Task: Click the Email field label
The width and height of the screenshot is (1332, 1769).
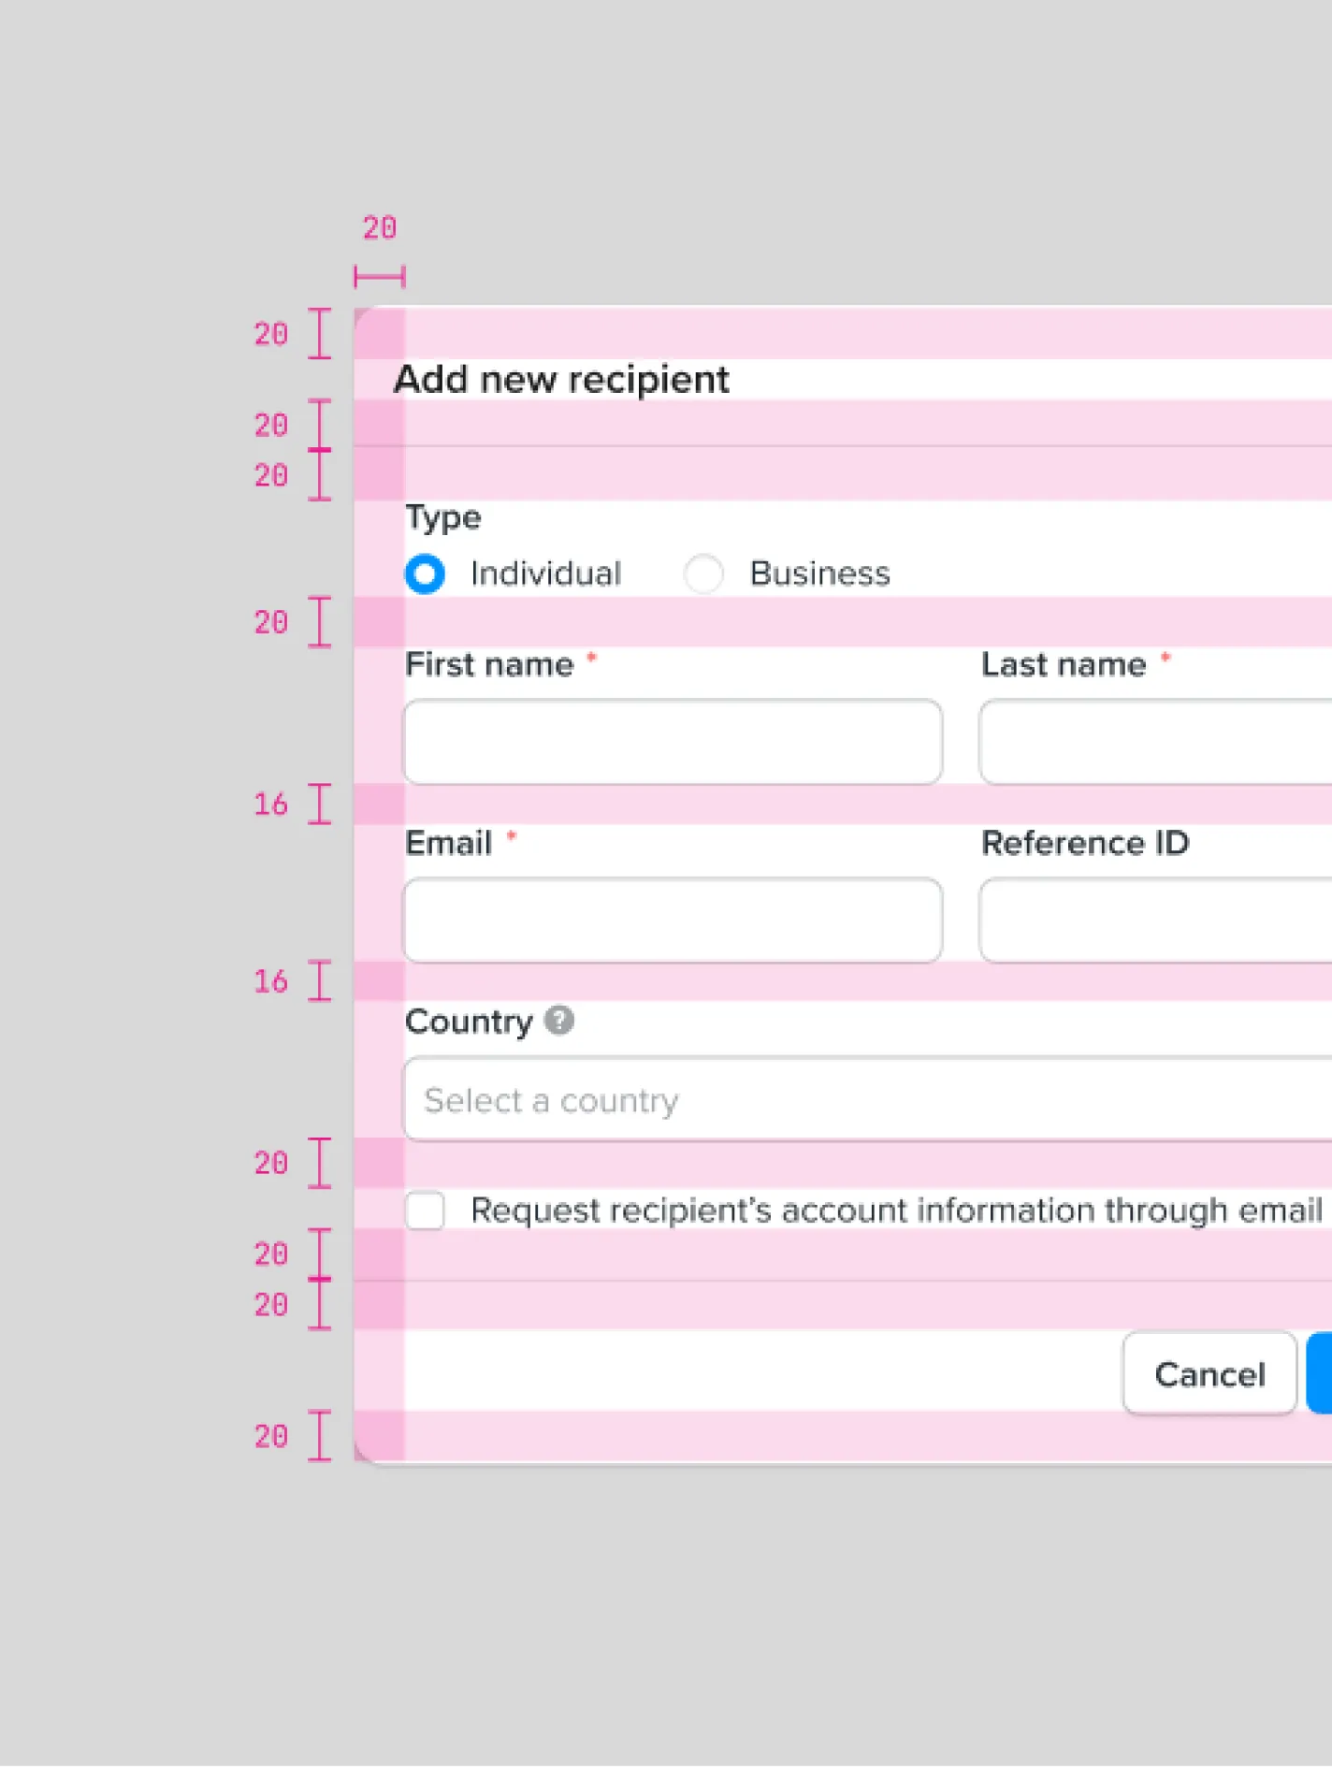Action: click(x=448, y=843)
